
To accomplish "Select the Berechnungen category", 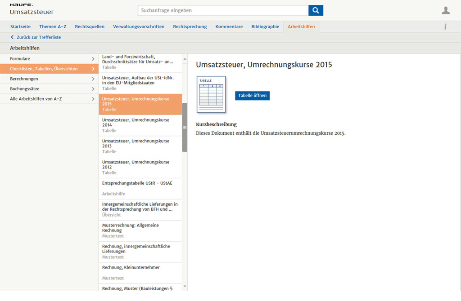I will tap(49, 79).
